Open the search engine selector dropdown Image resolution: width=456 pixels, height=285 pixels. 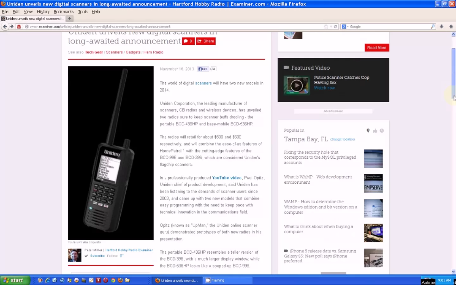pos(345,27)
